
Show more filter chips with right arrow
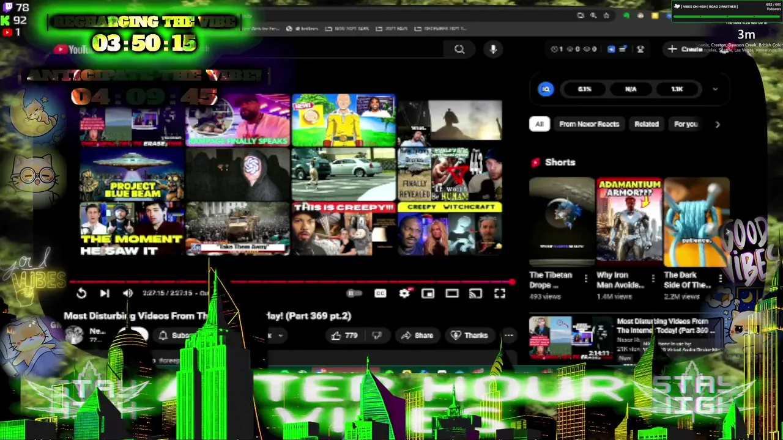[x=717, y=124]
